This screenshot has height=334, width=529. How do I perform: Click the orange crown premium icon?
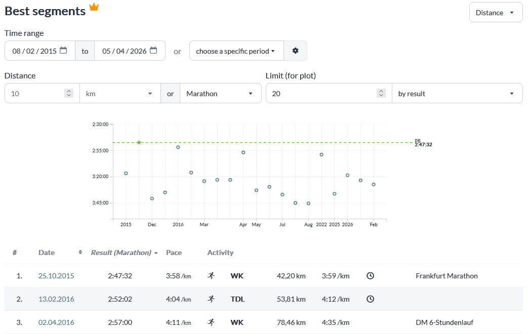[x=94, y=7]
